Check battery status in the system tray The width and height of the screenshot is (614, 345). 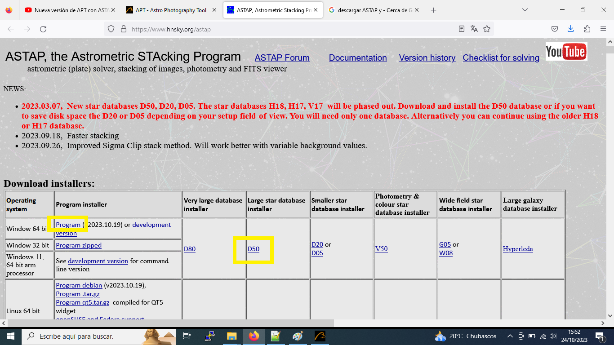[532, 336]
